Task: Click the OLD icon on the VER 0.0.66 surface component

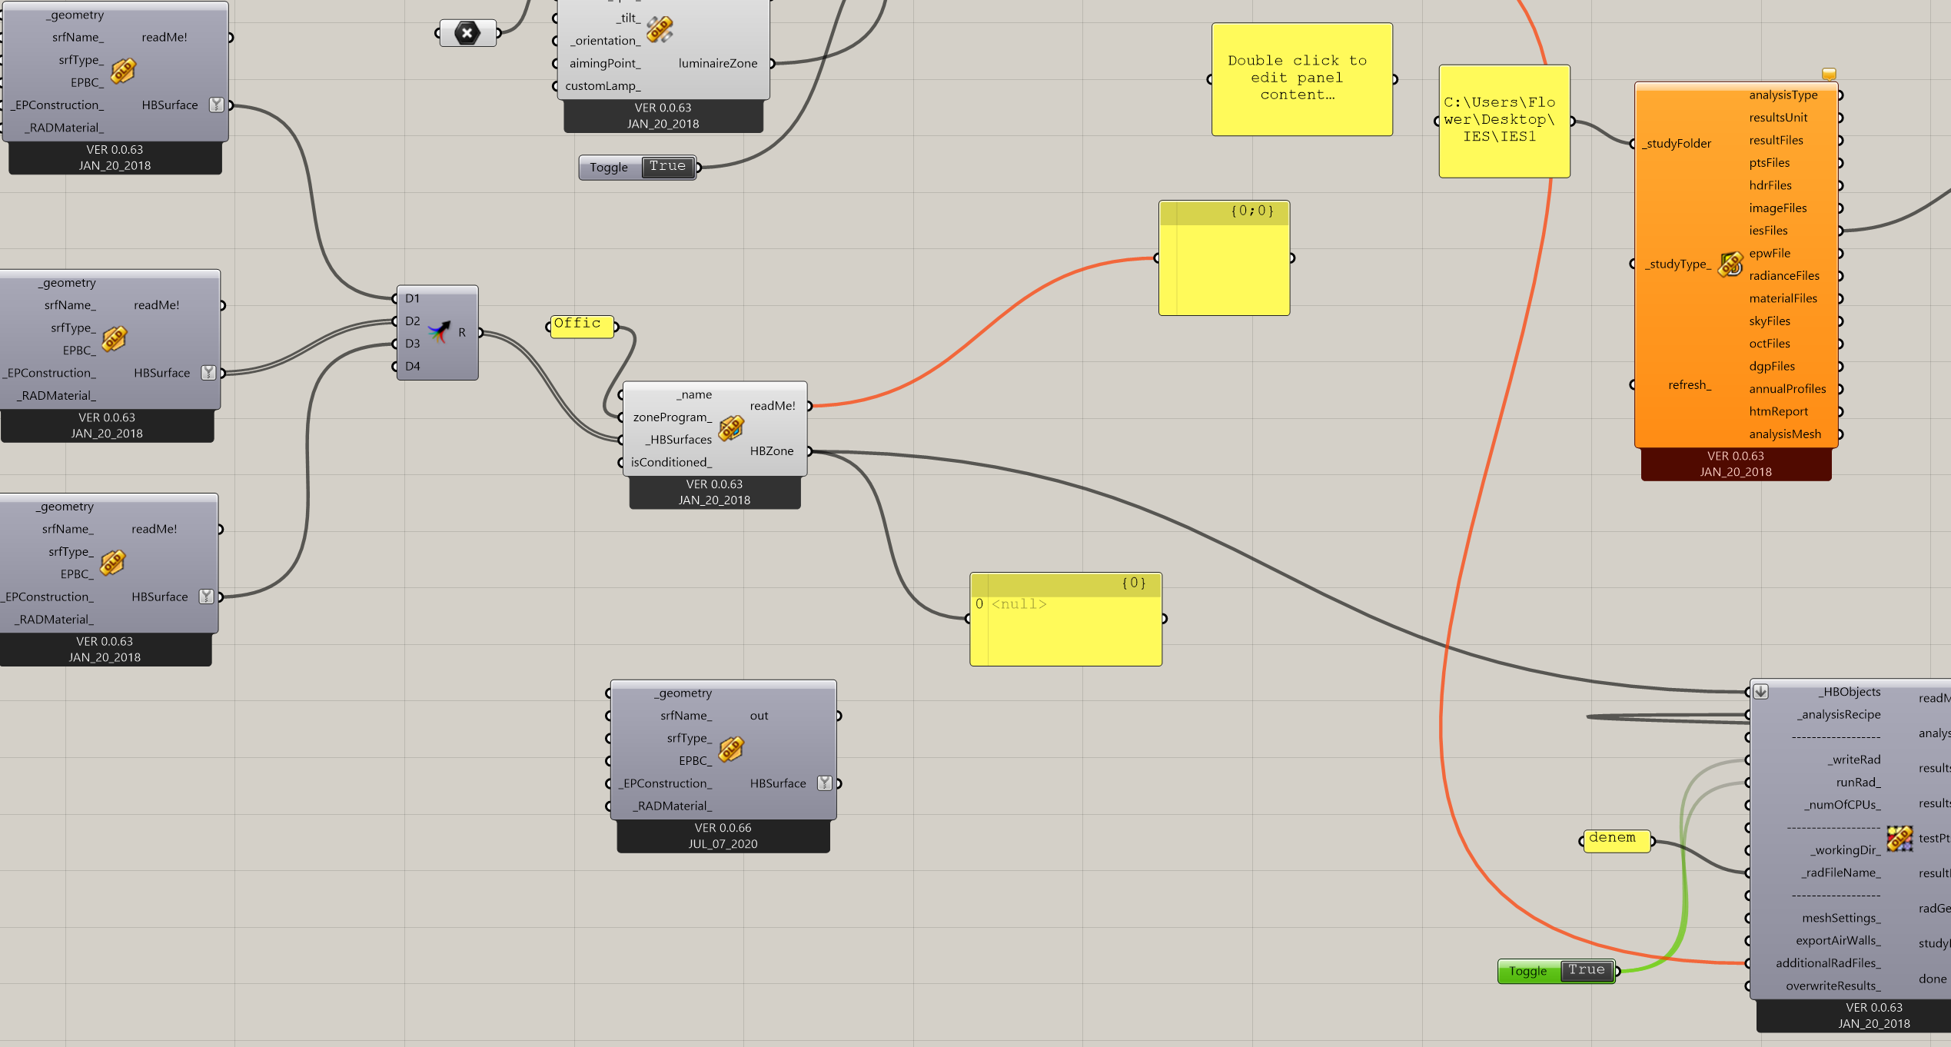Action: click(x=731, y=749)
